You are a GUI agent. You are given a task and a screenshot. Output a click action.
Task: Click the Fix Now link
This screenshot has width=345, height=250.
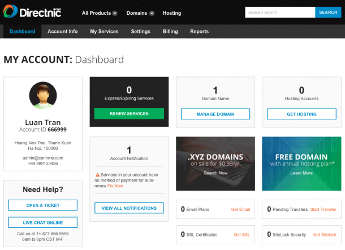pos(115,186)
